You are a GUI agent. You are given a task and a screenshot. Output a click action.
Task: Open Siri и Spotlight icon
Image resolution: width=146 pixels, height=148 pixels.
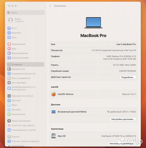9,83
